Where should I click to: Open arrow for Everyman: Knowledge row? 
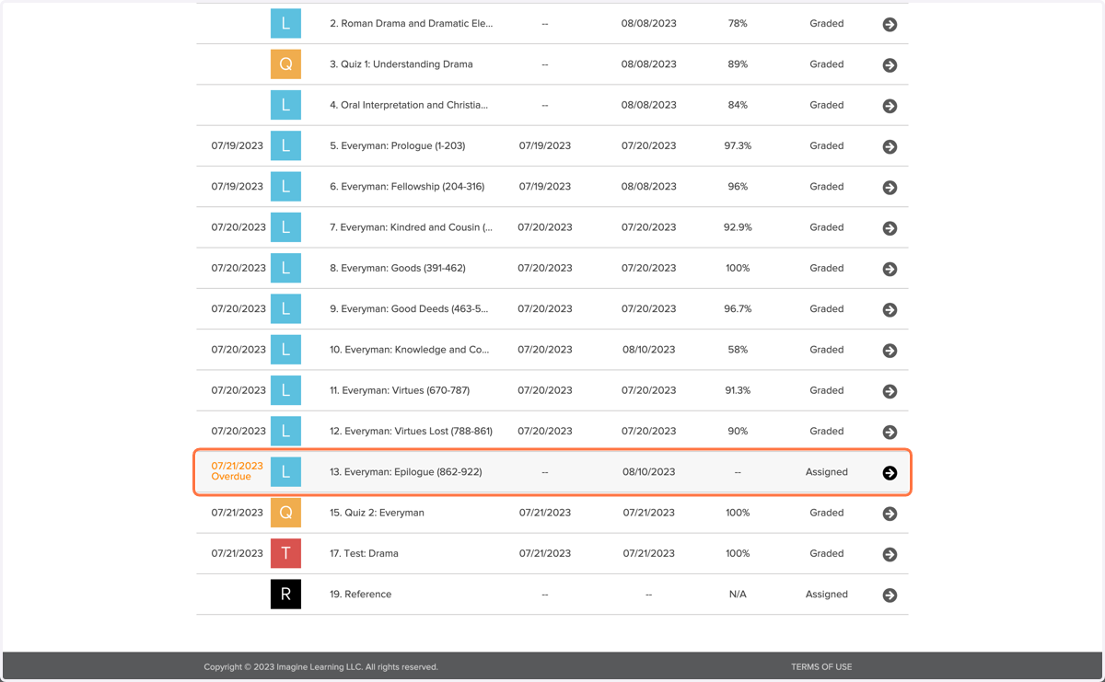890,351
